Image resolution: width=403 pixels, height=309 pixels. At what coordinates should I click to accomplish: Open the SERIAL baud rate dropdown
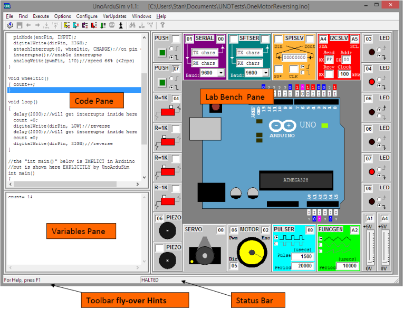[x=221, y=73]
